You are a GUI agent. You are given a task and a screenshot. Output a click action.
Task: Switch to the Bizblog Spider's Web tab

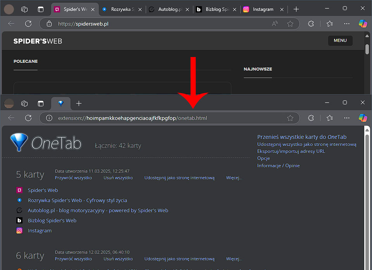216,9
